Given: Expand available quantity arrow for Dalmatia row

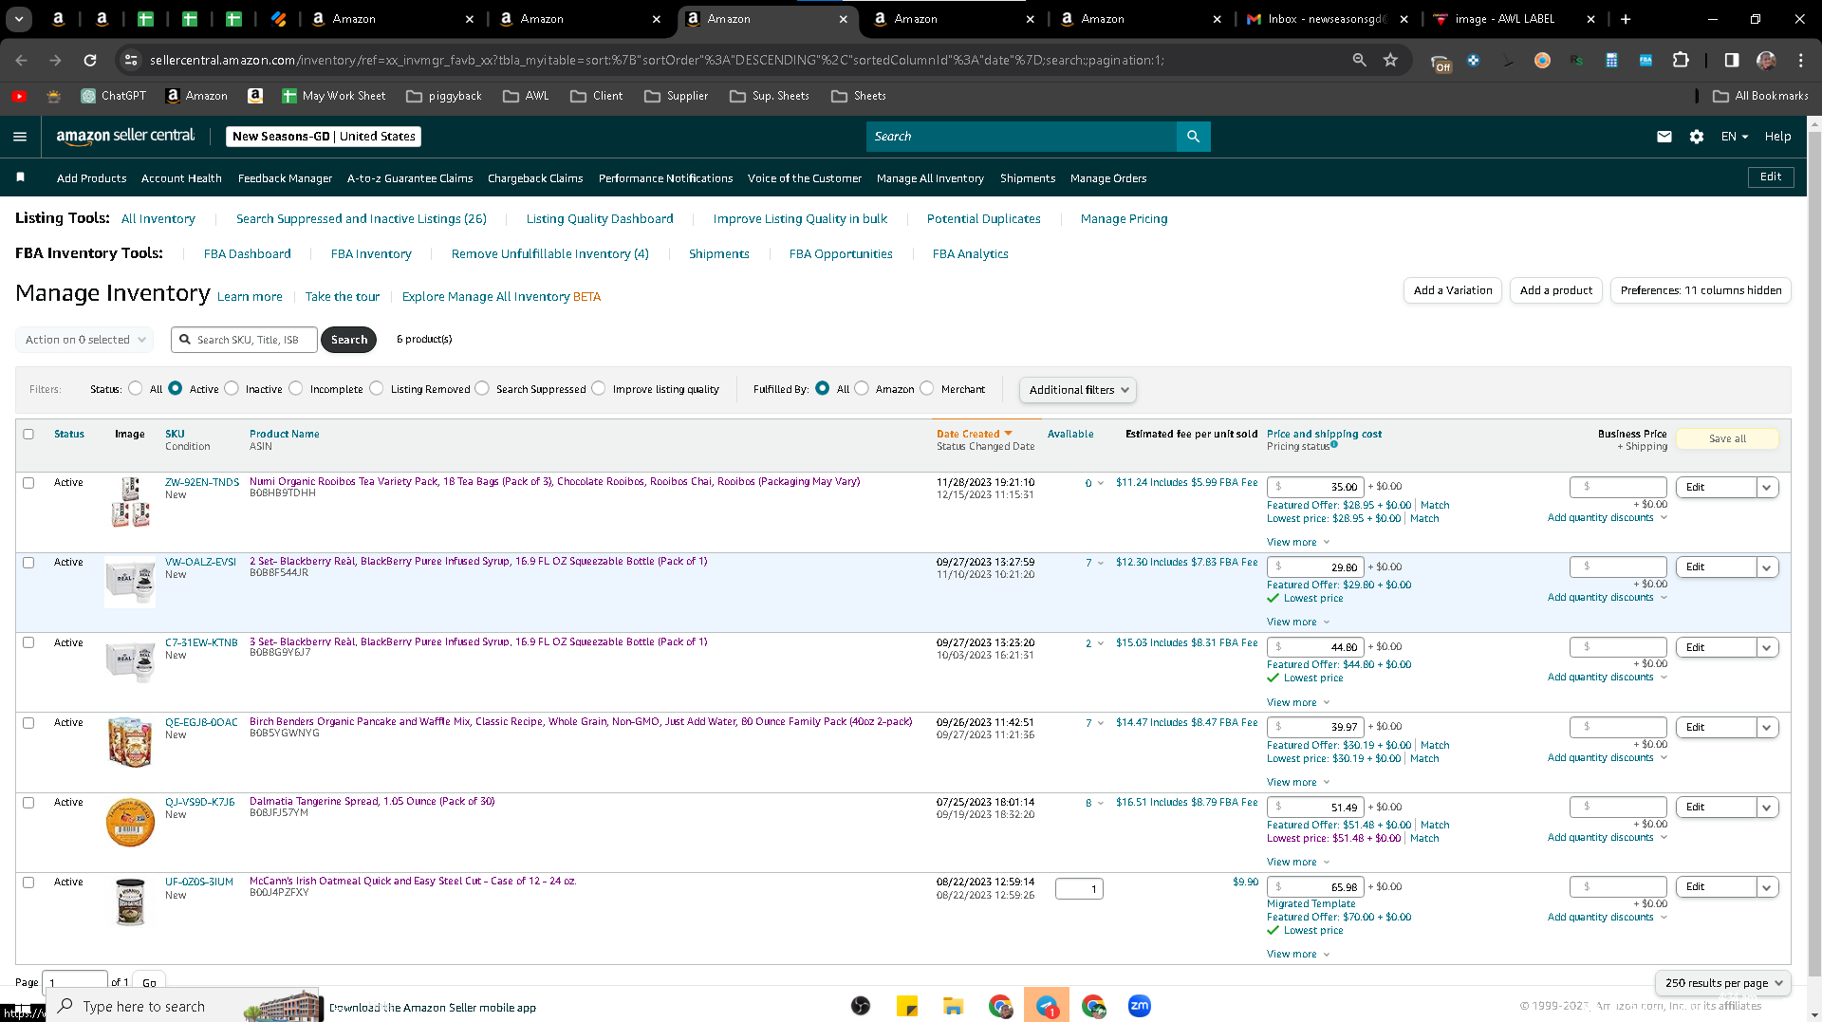Looking at the screenshot, I should [1101, 804].
